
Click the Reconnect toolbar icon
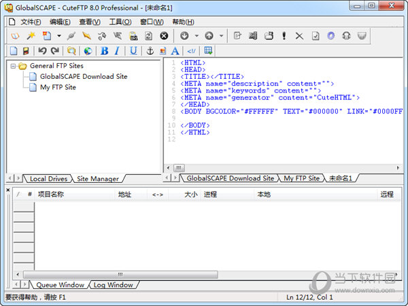[x=102, y=35]
